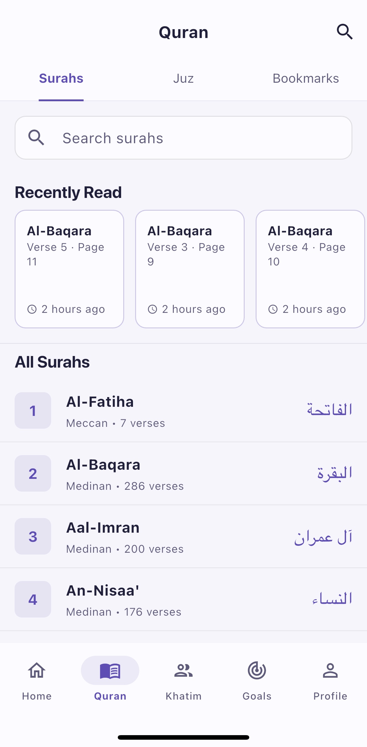This screenshot has width=367, height=747.
Task: Switch to the Juz tab
Action: 183,78
